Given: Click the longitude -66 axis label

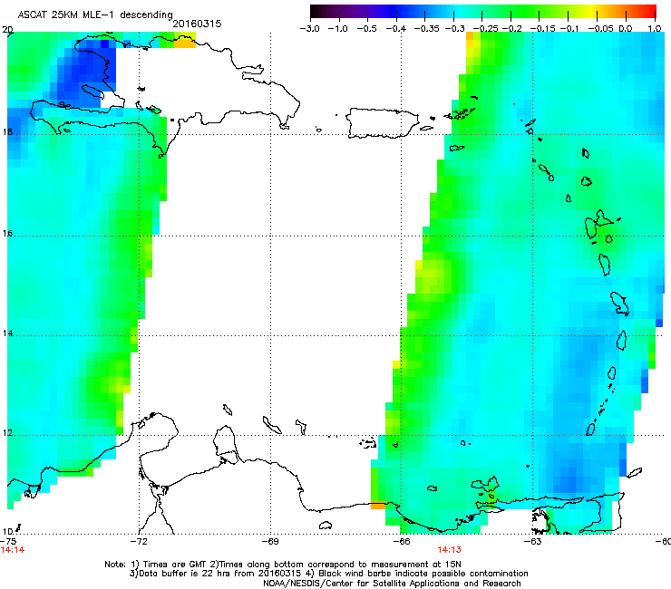Looking at the screenshot, I should pyautogui.click(x=402, y=541).
